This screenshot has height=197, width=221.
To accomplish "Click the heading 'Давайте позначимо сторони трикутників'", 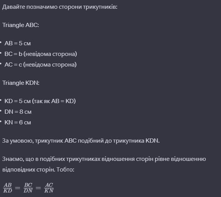I will (x=60, y=7).
